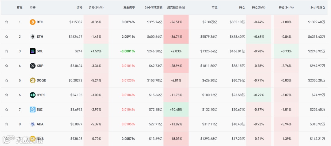Click ADA 24h open interest -5.94%
This screenshot has width=331, height=146.
(x=286, y=124)
